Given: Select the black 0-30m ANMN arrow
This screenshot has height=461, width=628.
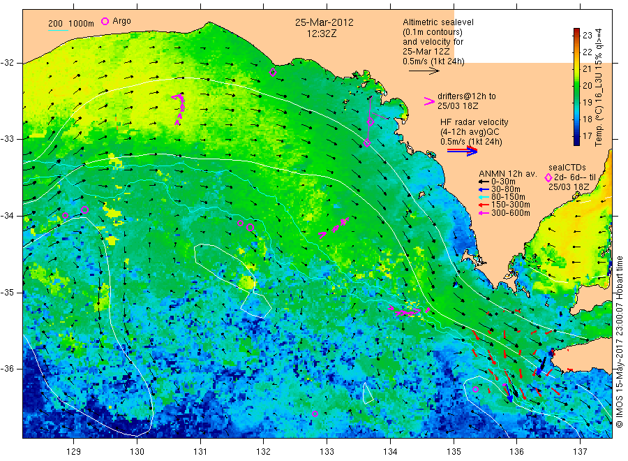Looking at the screenshot, I should tap(484, 182).
